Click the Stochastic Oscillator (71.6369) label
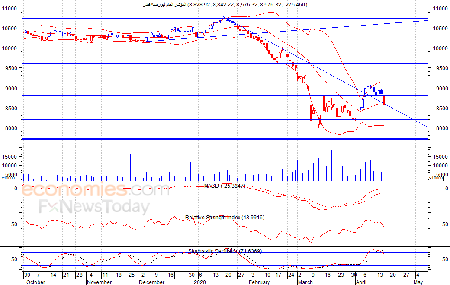Screen dimensions: 450x285 pos(225,251)
